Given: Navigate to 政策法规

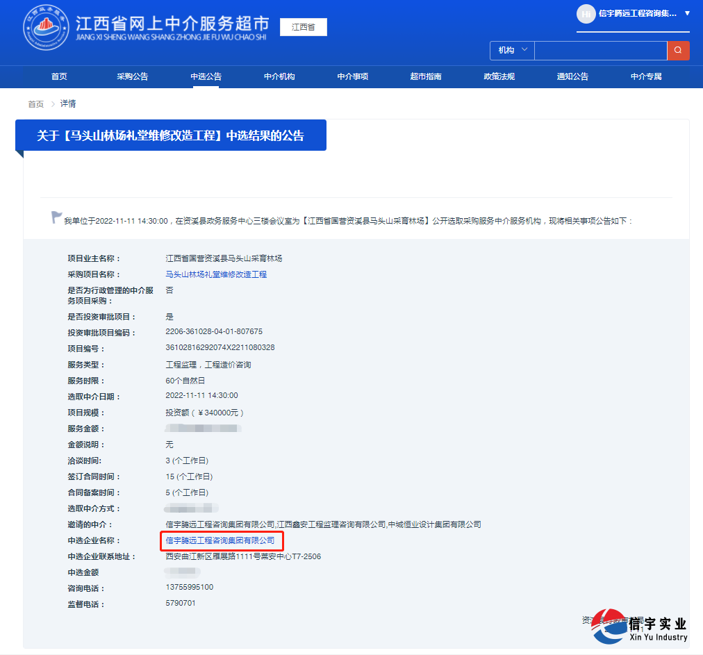Looking at the screenshot, I should pyautogui.click(x=499, y=76).
